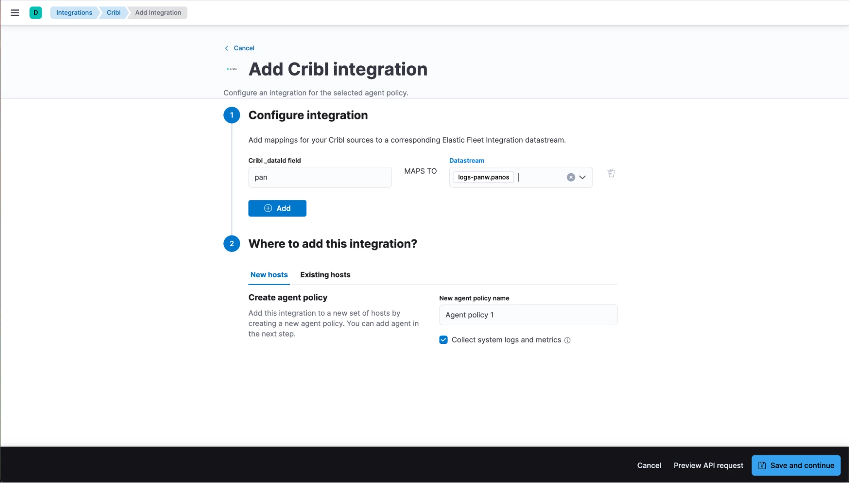Viewport: 849px width, 483px height.
Task: Switch to the Existing hosts tab
Action: (325, 275)
